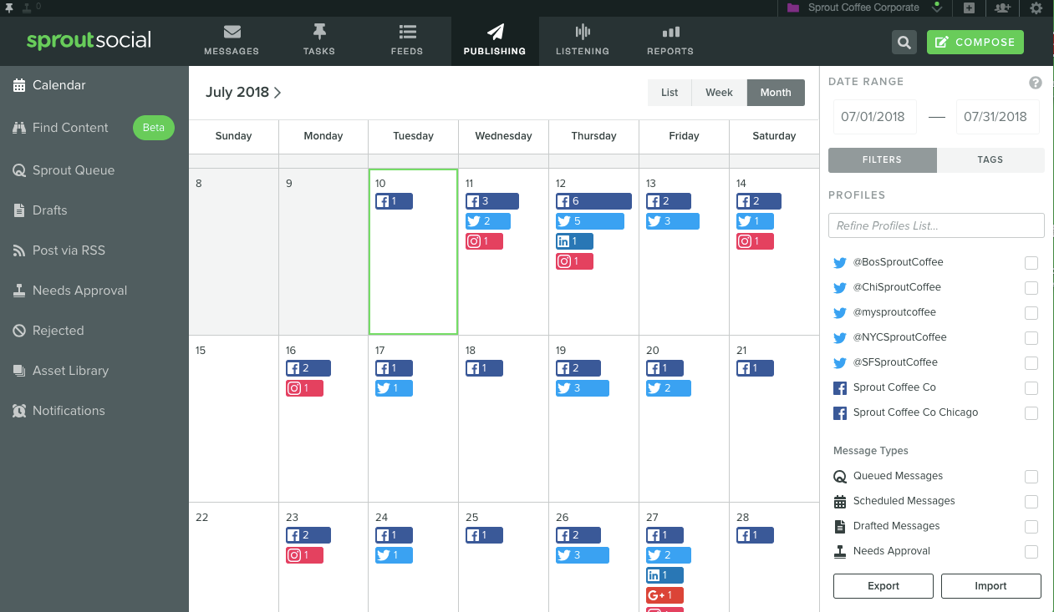Click the add user icon in the top bar
The image size is (1054, 612).
click(1002, 8)
